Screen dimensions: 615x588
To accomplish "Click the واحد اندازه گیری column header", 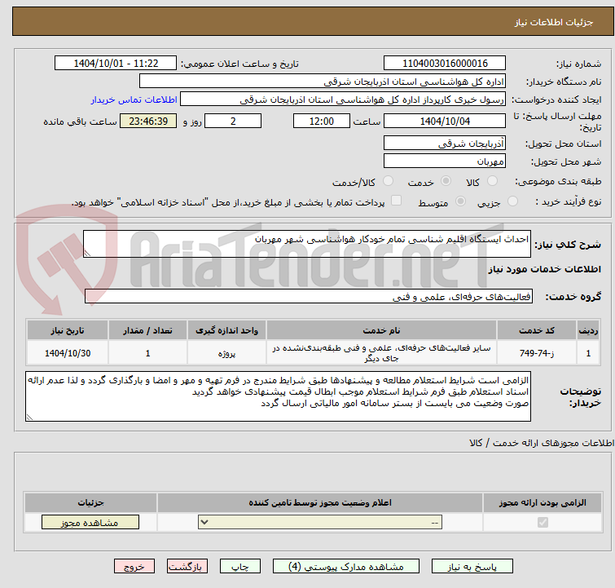I will 226,330.
